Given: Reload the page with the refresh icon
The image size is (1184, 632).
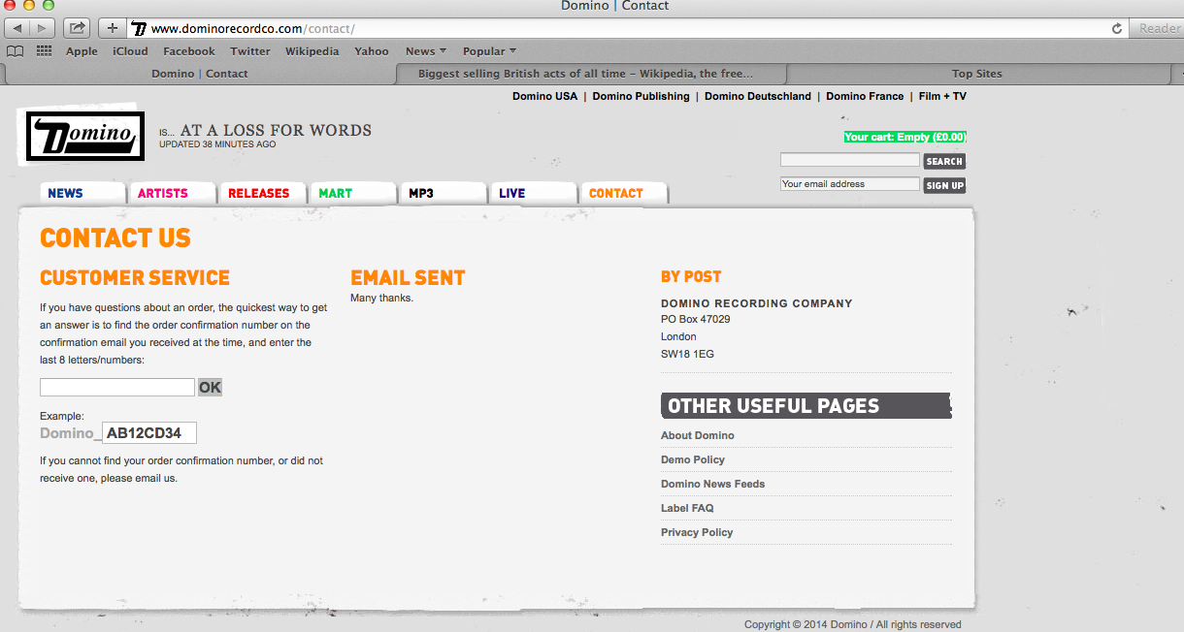Looking at the screenshot, I should pos(1117,28).
